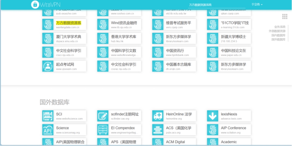Open 中国资讯行 link
The height and width of the screenshot is (146, 292).
point(175,51)
